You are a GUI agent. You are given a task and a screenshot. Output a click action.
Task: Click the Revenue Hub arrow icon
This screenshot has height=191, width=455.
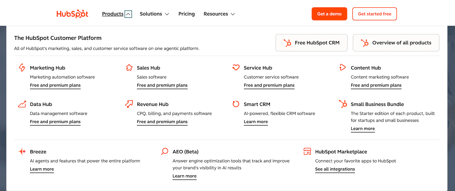coord(129,104)
